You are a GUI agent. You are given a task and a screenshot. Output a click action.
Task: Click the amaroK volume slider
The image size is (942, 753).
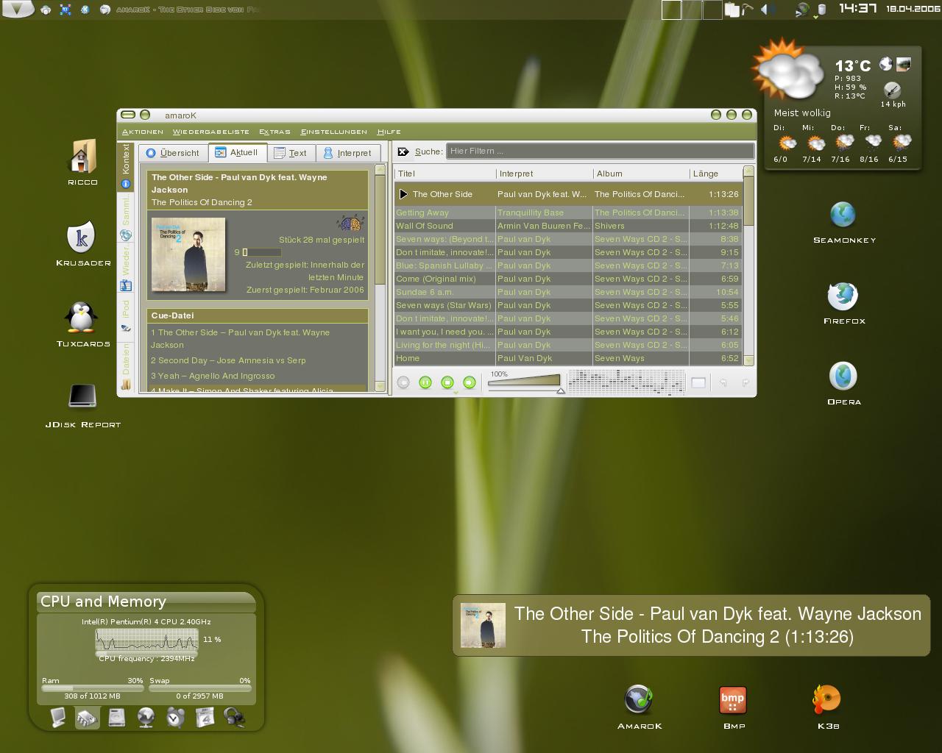click(524, 380)
